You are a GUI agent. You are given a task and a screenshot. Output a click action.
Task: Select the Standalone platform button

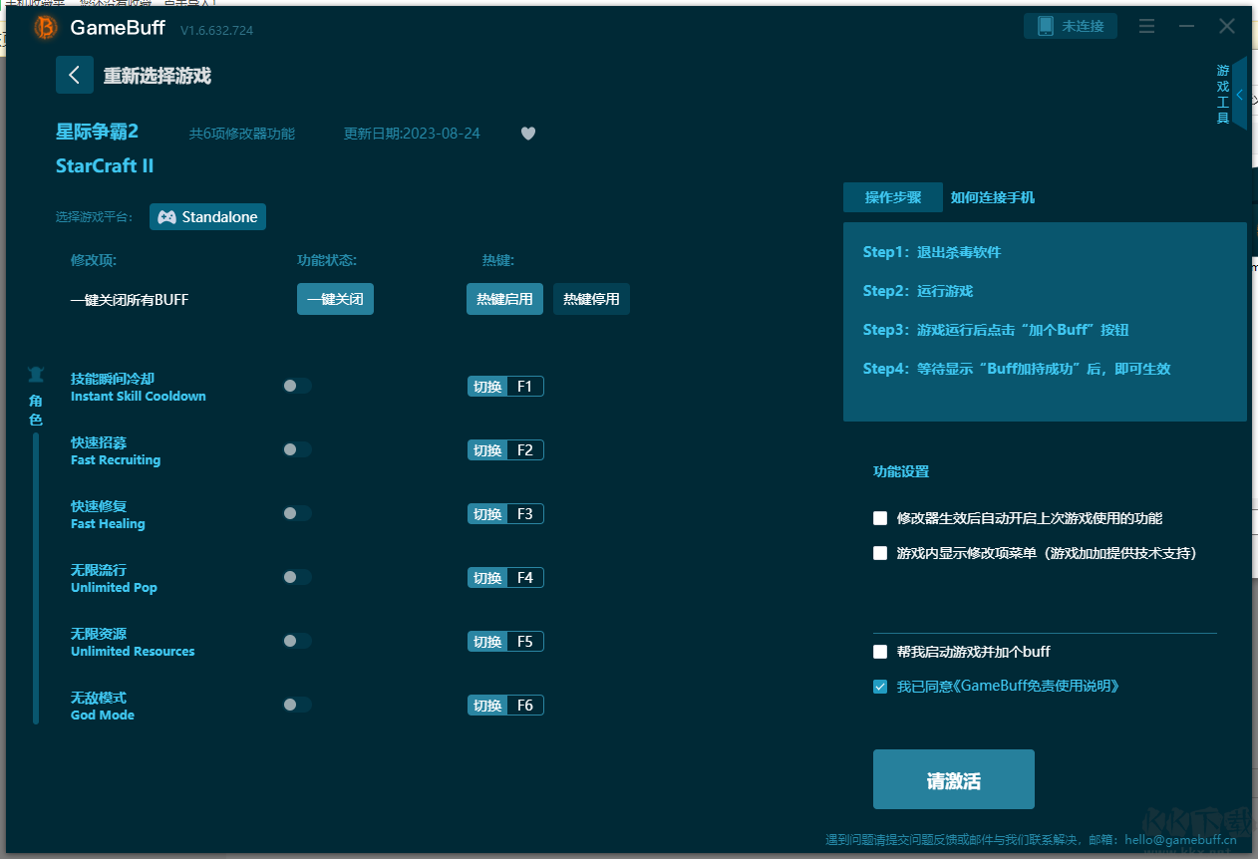click(x=207, y=217)
